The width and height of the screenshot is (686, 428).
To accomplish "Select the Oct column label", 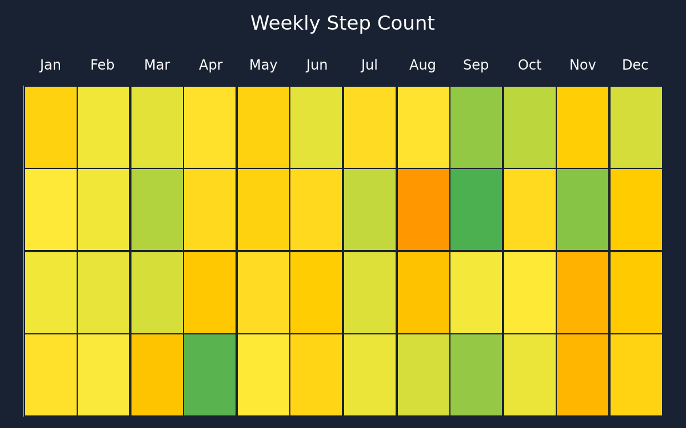I will point(529,65).
